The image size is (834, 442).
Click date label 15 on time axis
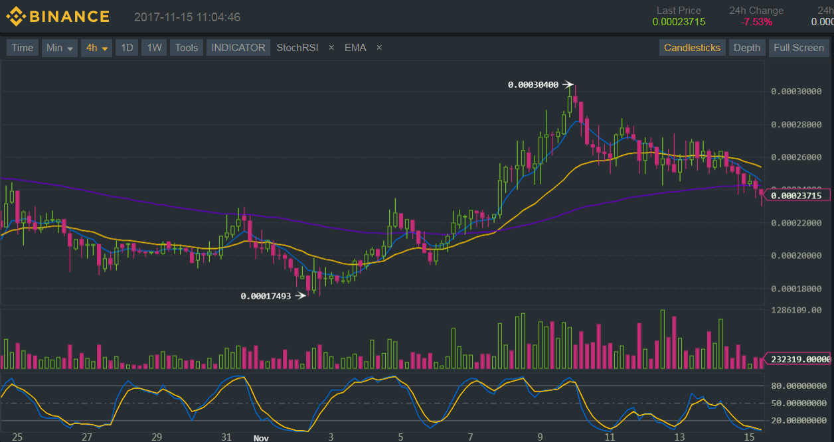coord(749,437)
